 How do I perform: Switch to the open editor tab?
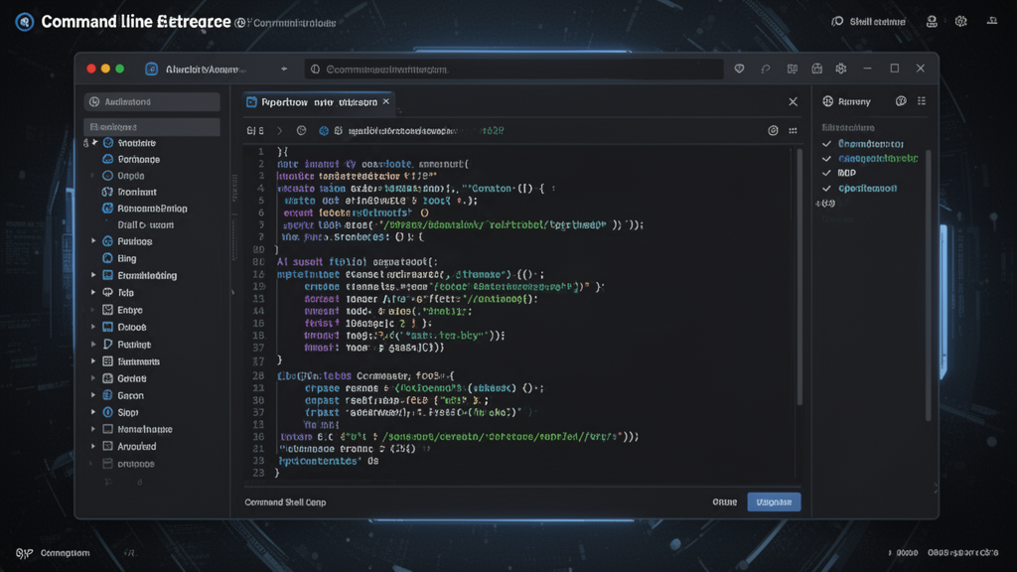pyautogui.click(x=308, y=100)
